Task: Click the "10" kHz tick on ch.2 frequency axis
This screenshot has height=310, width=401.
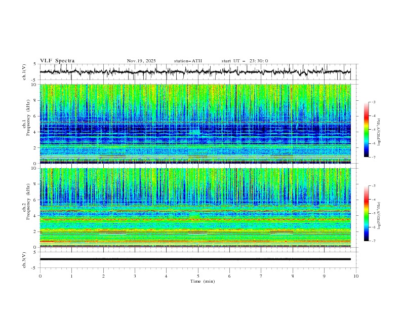Action: (x=34, y=168)
